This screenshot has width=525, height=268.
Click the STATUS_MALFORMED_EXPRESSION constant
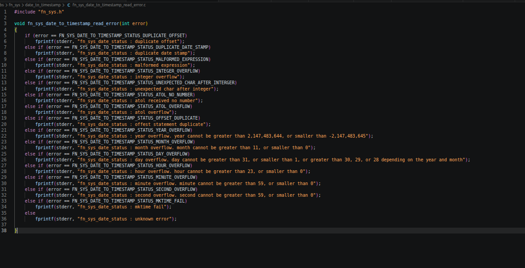coord(140,59)
